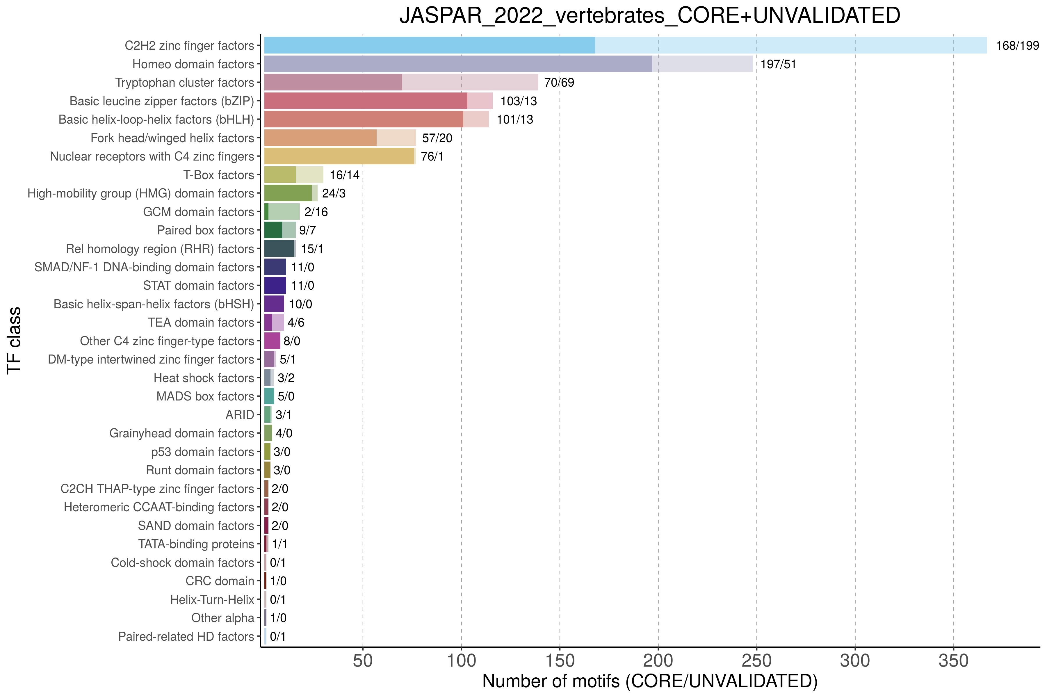Click the Paired-related HD factors label
Screen dimensions: 1047x698
[x=186, y=637]
